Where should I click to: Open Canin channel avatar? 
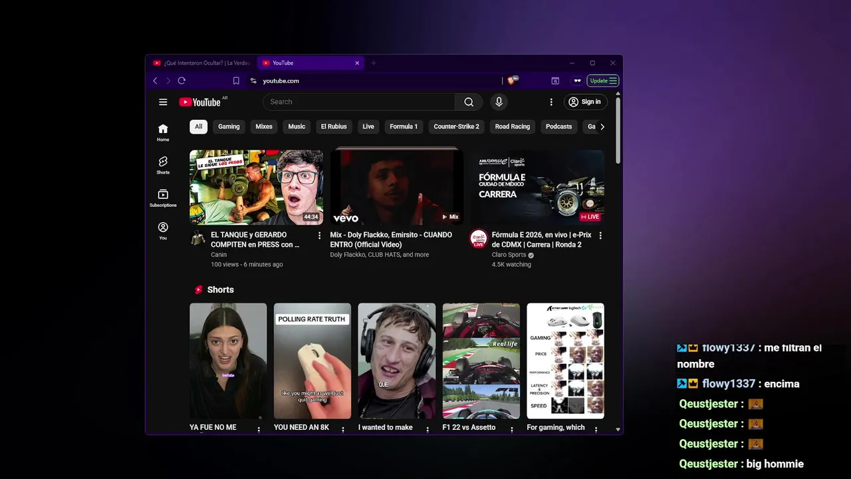pyautogui.click(x=197, y=239)
